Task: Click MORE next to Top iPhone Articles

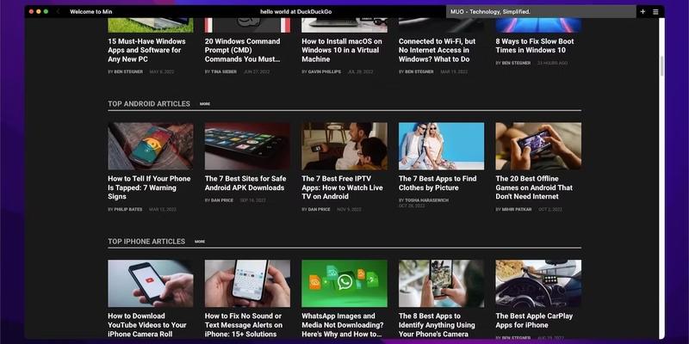Action: tap(200, 242)
